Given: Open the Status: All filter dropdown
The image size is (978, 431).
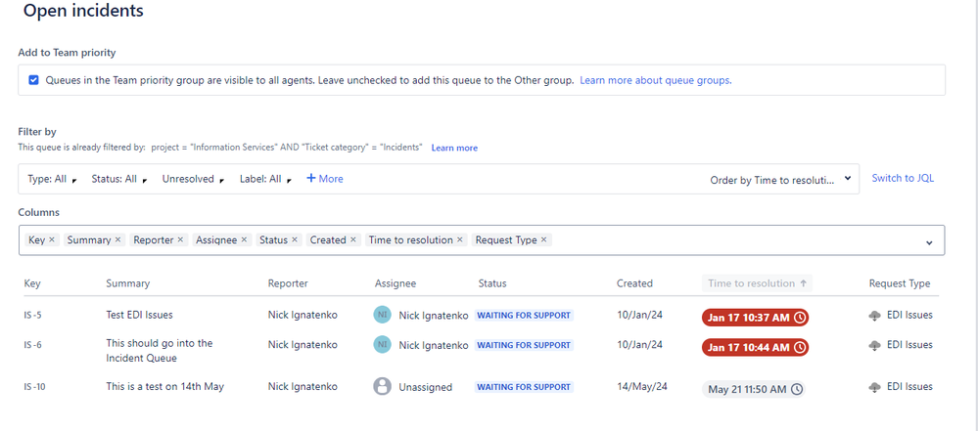Looking at the screenshot, I should tap(119, 179).
